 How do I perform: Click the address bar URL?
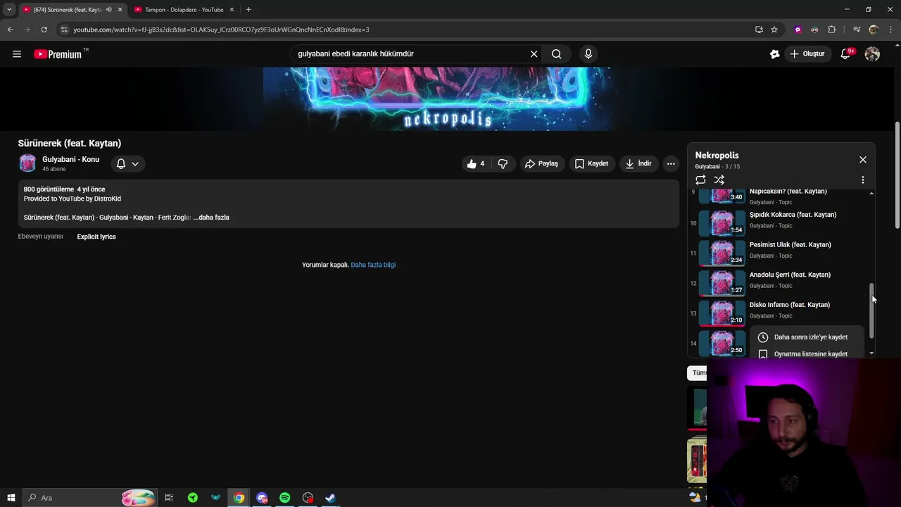[x=221, y=30]
